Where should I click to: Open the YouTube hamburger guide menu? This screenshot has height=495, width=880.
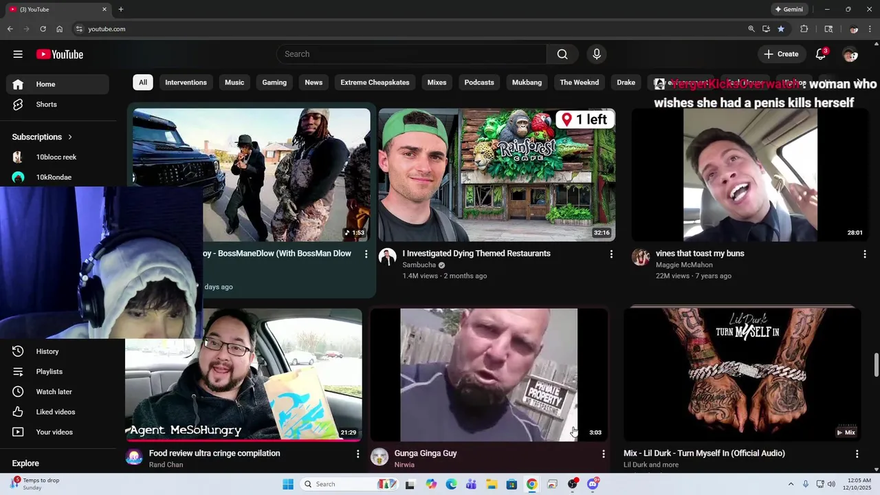18,54
